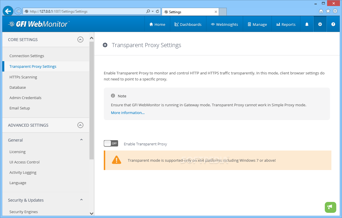Click the orange warning triangle icon
342x218 pixels.
click(116, 160)
